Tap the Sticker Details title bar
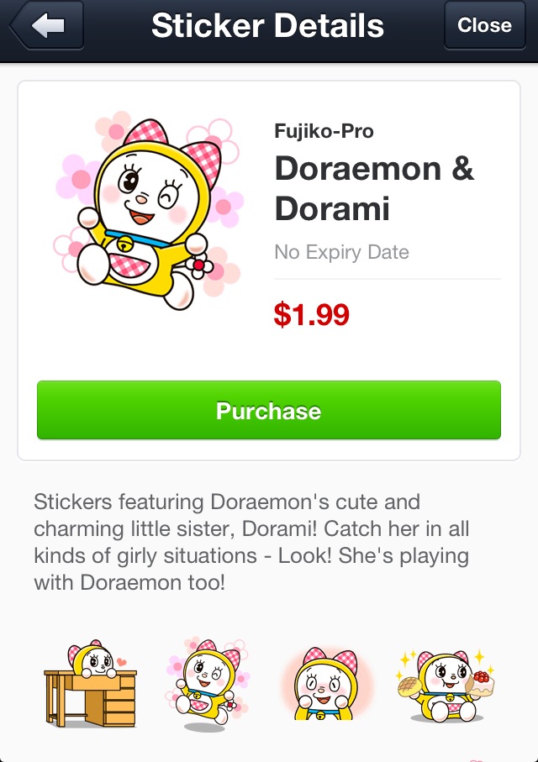The image size is (538, 762). [x=269, y=25]
